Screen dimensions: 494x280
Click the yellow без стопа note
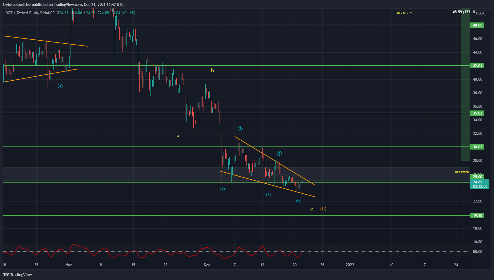[x=462, y=172]
